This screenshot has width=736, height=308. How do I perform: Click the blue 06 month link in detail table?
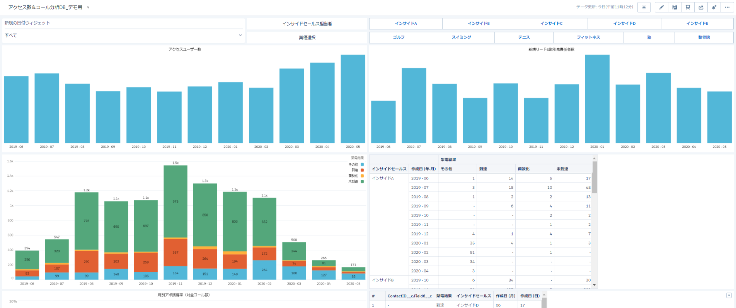tap(498, 305)
